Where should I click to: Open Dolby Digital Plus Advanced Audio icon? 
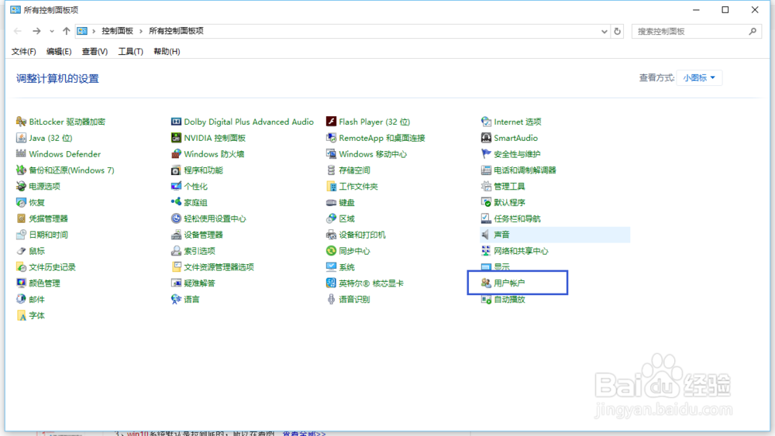click(176, 122)
